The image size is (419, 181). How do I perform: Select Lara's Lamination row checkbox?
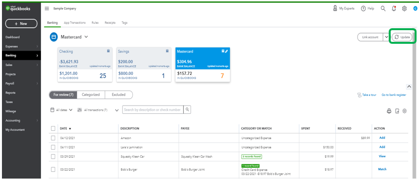pyautogui.click(x=53, y=147)
